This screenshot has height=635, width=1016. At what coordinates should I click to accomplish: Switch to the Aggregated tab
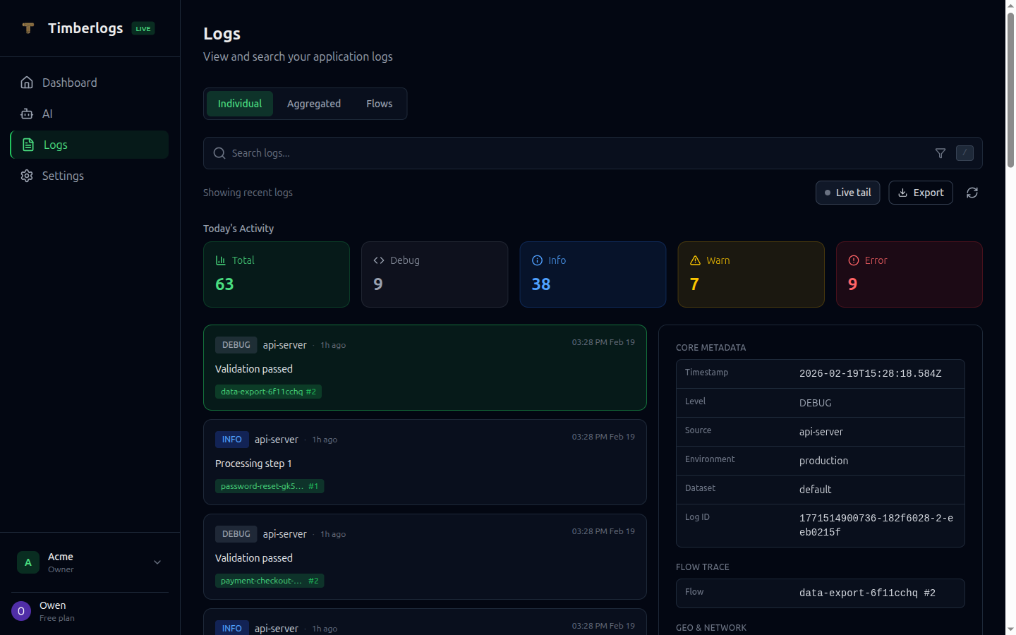pos(313,103)
